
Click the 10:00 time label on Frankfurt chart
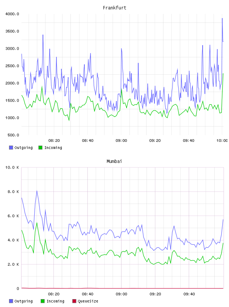222,141
